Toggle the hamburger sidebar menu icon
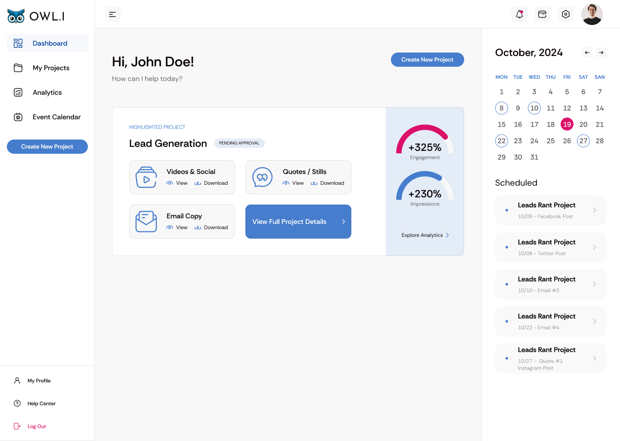The height and width of the screenshot is (441, 620). pyautogui.click(x=113, y=14)
